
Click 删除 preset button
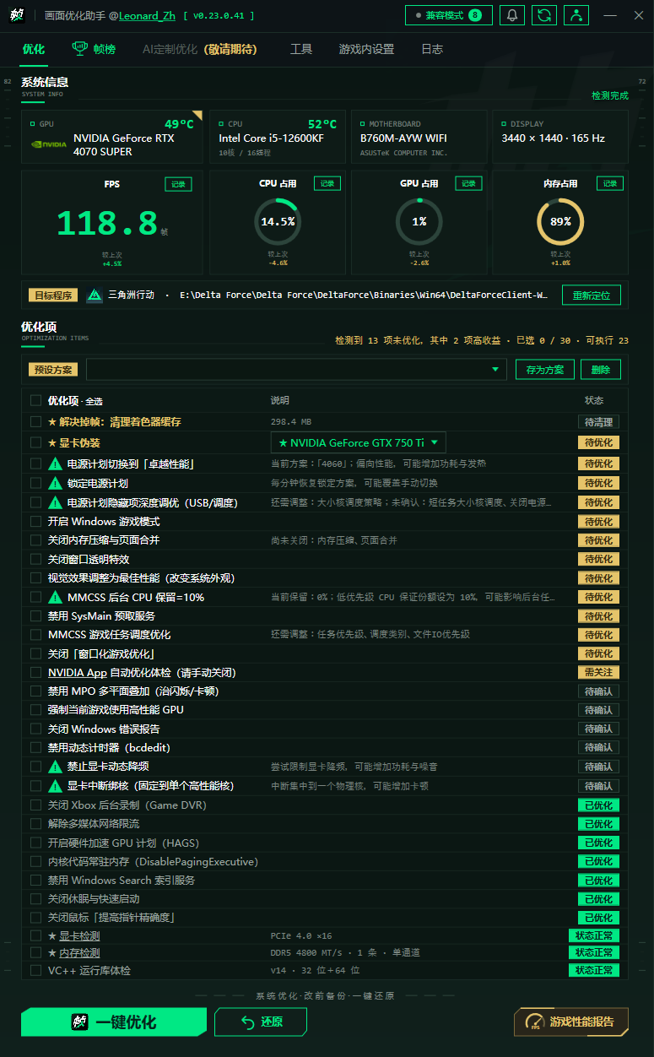point(601,370)
